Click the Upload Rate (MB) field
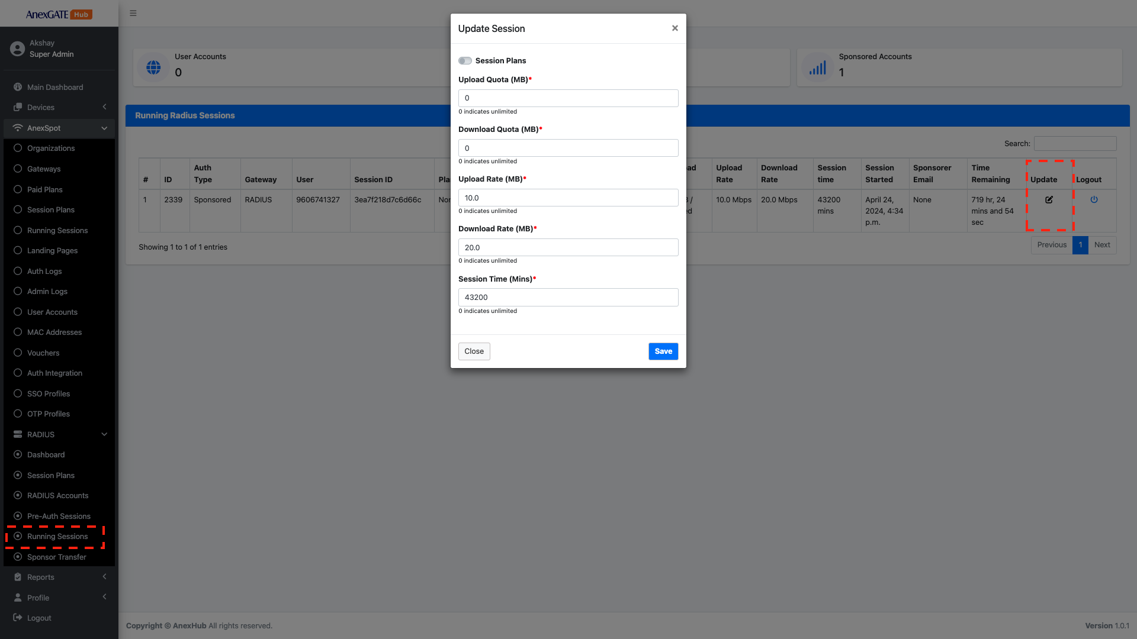This screenshot has width=1137, height=639. [x=568, y=198]
